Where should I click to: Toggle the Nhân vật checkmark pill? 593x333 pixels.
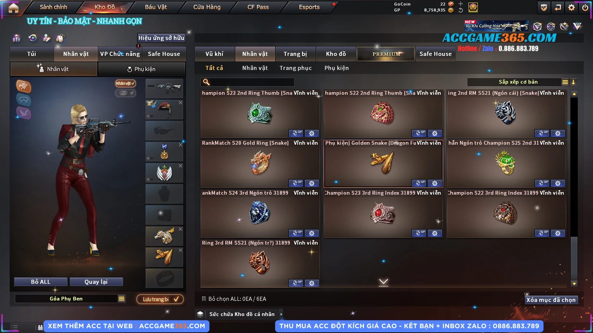coord(125,83)
